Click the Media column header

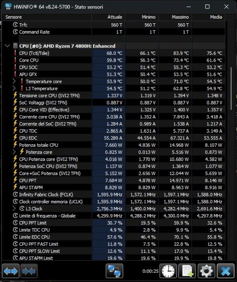[208, 17]
